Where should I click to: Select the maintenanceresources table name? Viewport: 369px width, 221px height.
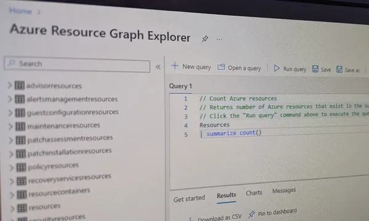pyautogui.click(x=64, y=126)
